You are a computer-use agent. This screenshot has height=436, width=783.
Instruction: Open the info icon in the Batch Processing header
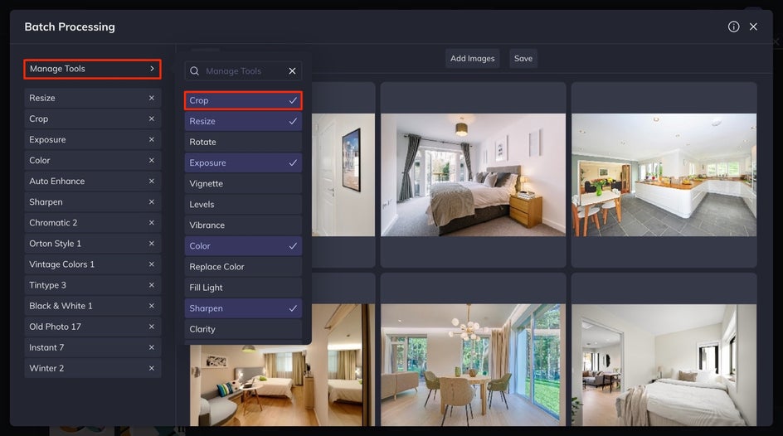733,27
